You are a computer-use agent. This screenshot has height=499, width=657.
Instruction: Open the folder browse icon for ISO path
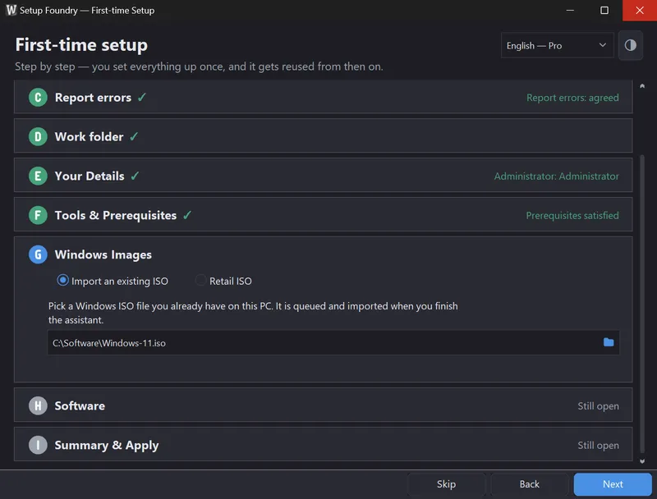(x=609, y=342)
